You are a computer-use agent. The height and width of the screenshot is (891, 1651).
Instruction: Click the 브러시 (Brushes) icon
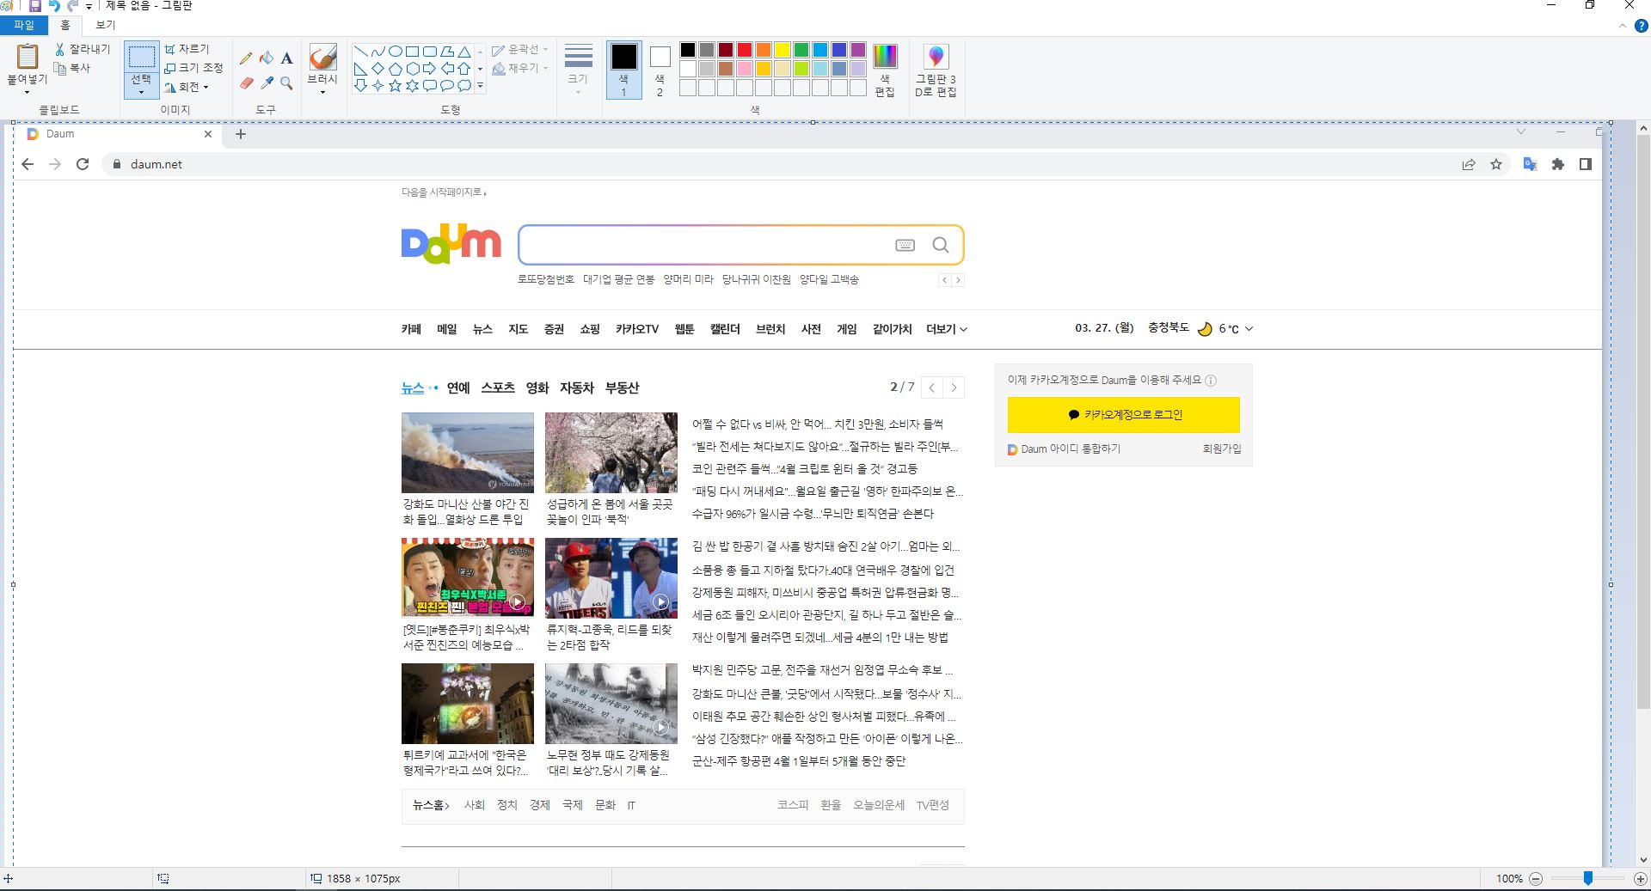[322, 58]
